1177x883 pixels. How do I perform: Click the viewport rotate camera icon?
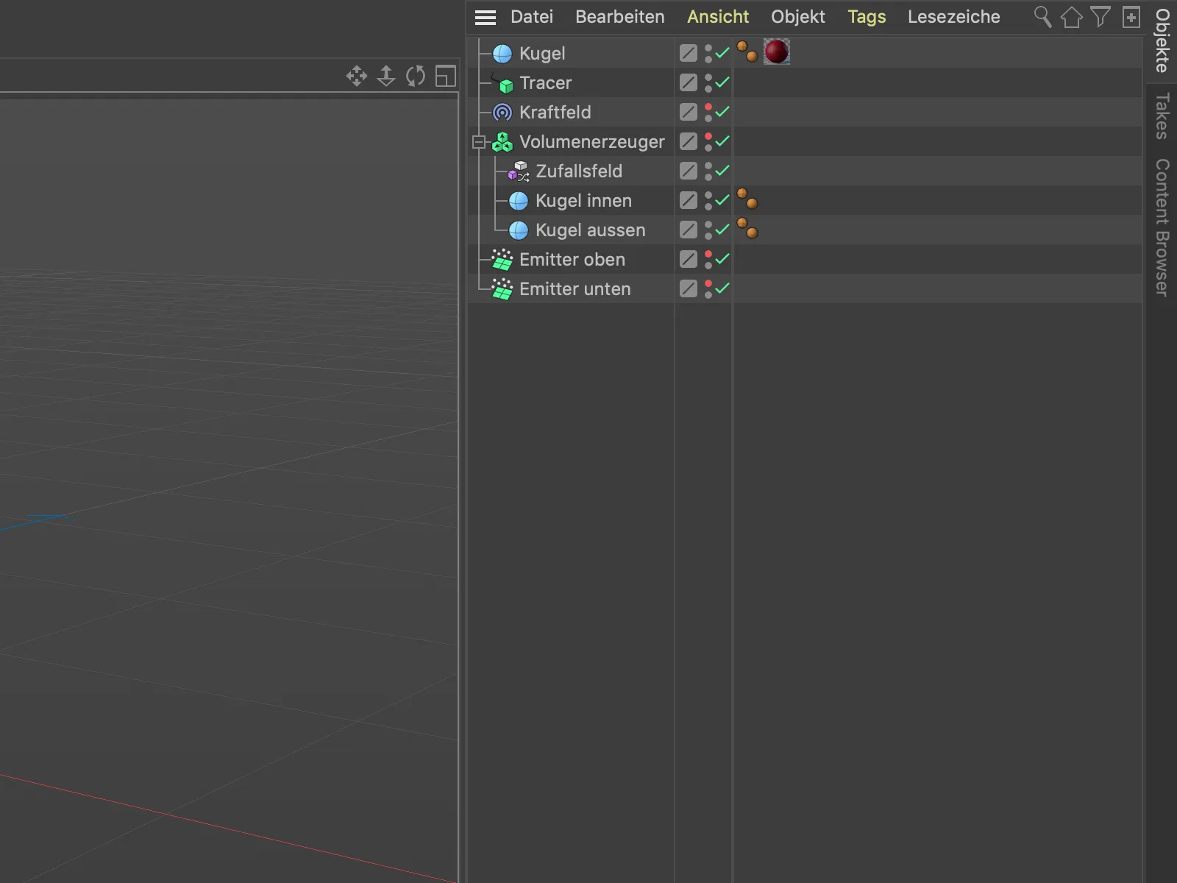416,76
